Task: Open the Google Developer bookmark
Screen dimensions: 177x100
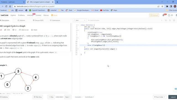Action: pyautogui.click(x=82, y=10)
